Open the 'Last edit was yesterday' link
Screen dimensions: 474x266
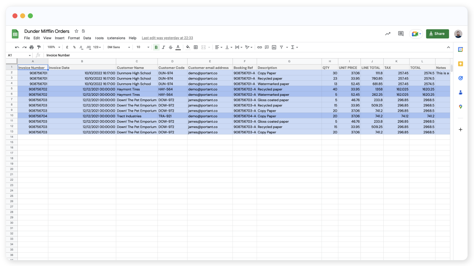tap(167, 38)
